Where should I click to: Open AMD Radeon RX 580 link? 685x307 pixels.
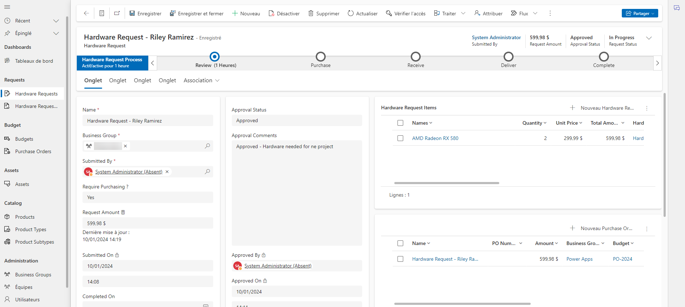pos(435,138)
